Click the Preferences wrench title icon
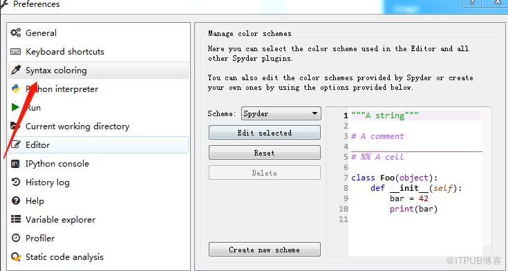The image size is (508, 271). [x=5, y=5]
